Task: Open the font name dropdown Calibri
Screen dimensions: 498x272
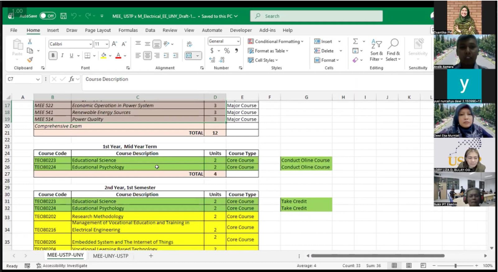Action: point(91,44)
